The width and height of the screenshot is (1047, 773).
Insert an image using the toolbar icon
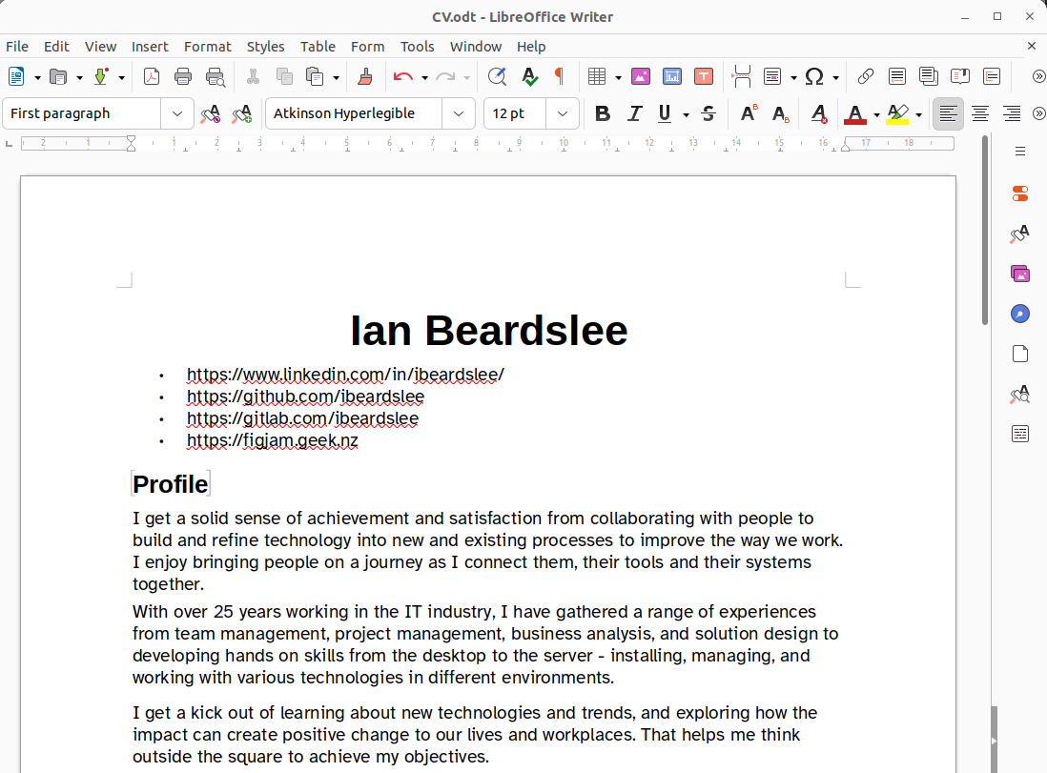[641, 76]
